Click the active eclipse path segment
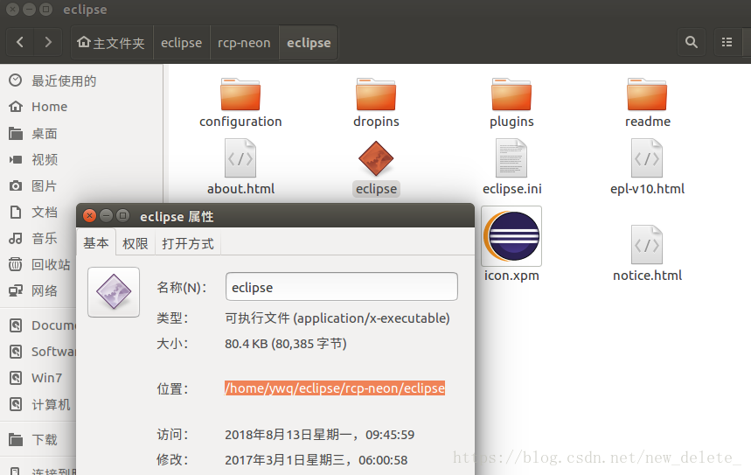This screenshot has height=475, width=751. pyautogui.click(x=309, y=42)
